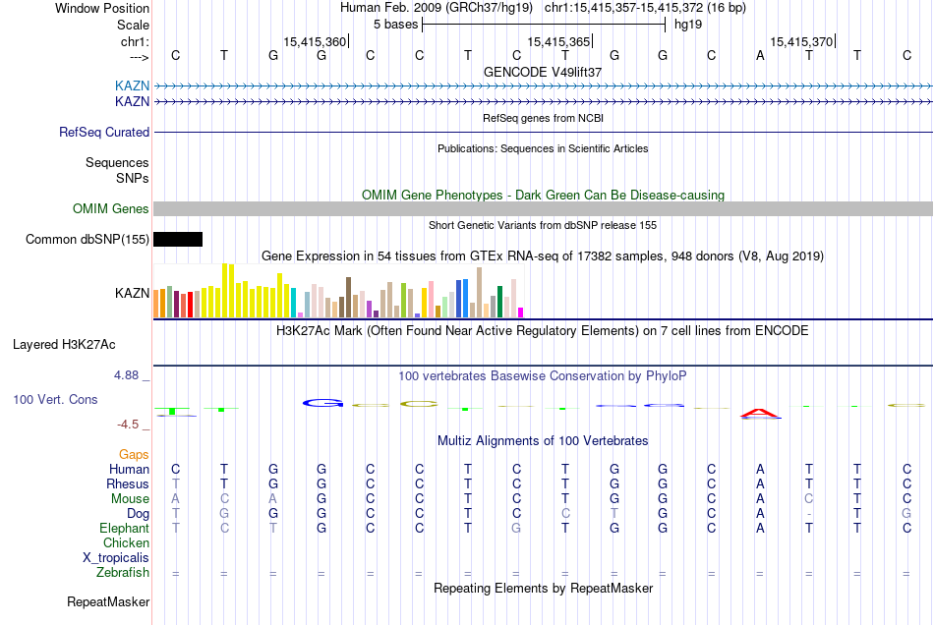Open the OMIM Genes track label
Viewport: 934px width, 625px height.
[x=110, y=209]
